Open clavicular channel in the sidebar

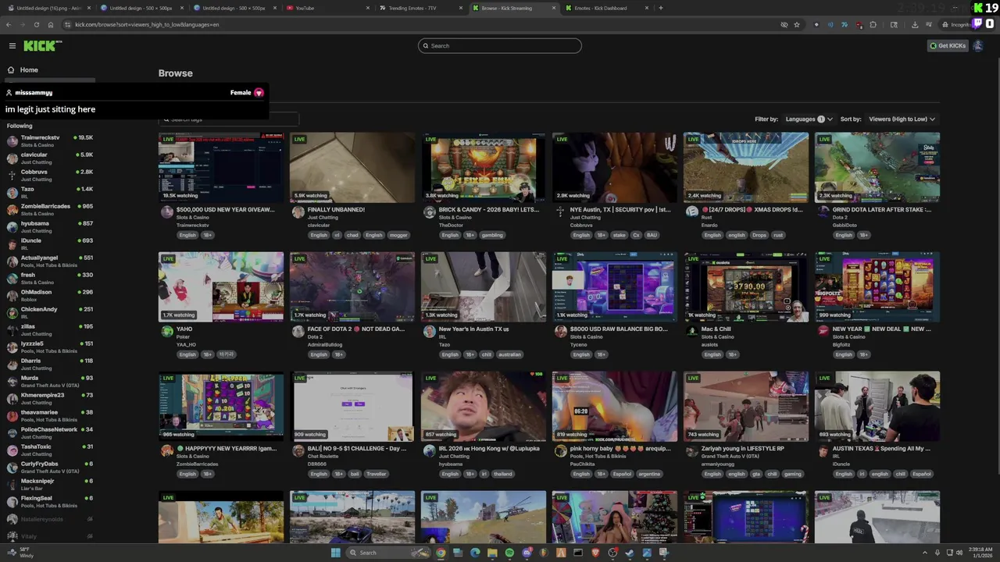tap(50, 158)
